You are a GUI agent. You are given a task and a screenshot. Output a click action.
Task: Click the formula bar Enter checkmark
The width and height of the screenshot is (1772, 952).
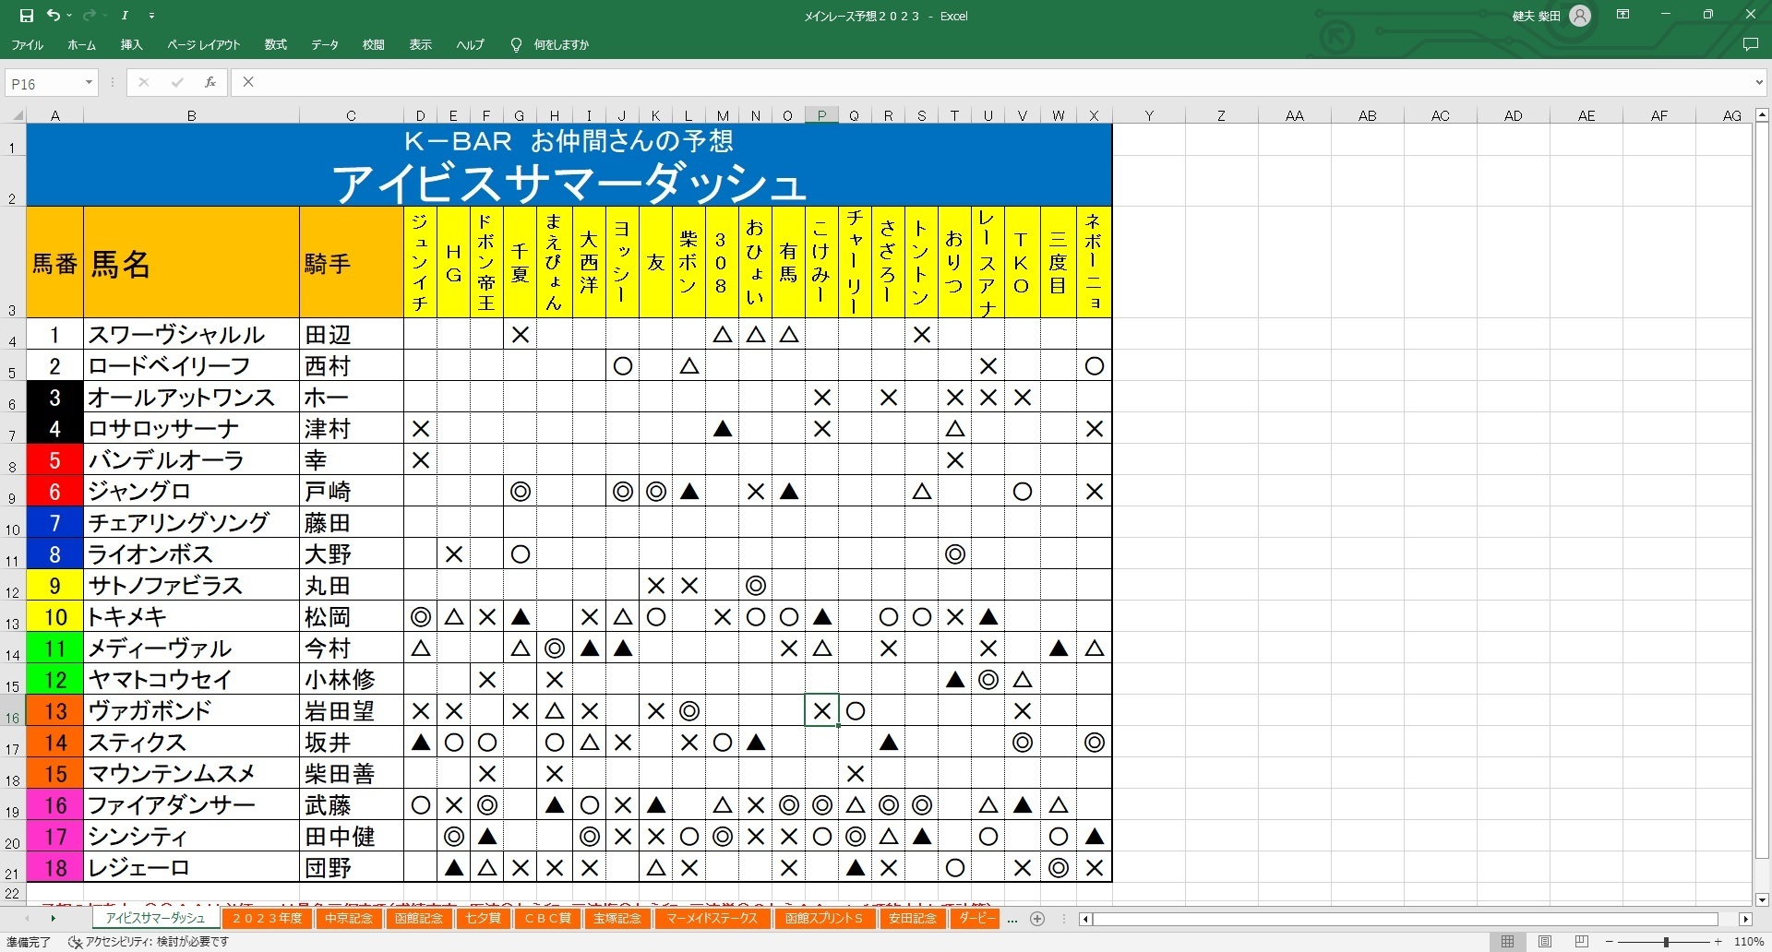point(176,82)
